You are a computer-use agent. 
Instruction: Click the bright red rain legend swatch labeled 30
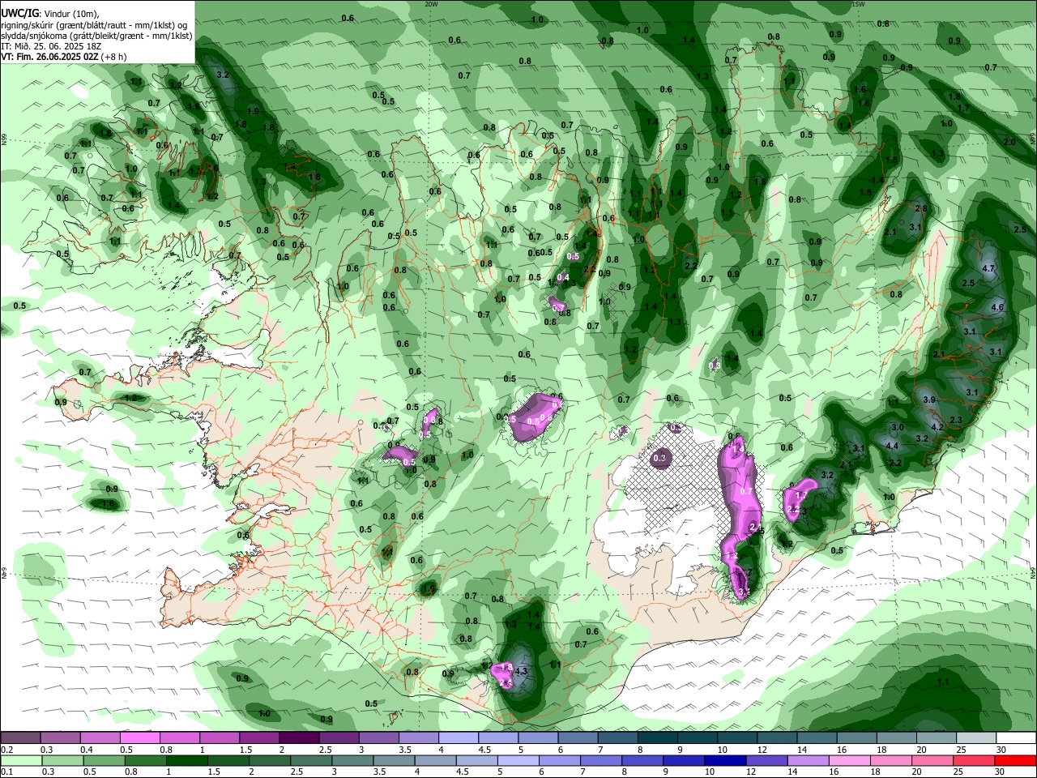click(1016, 760)
